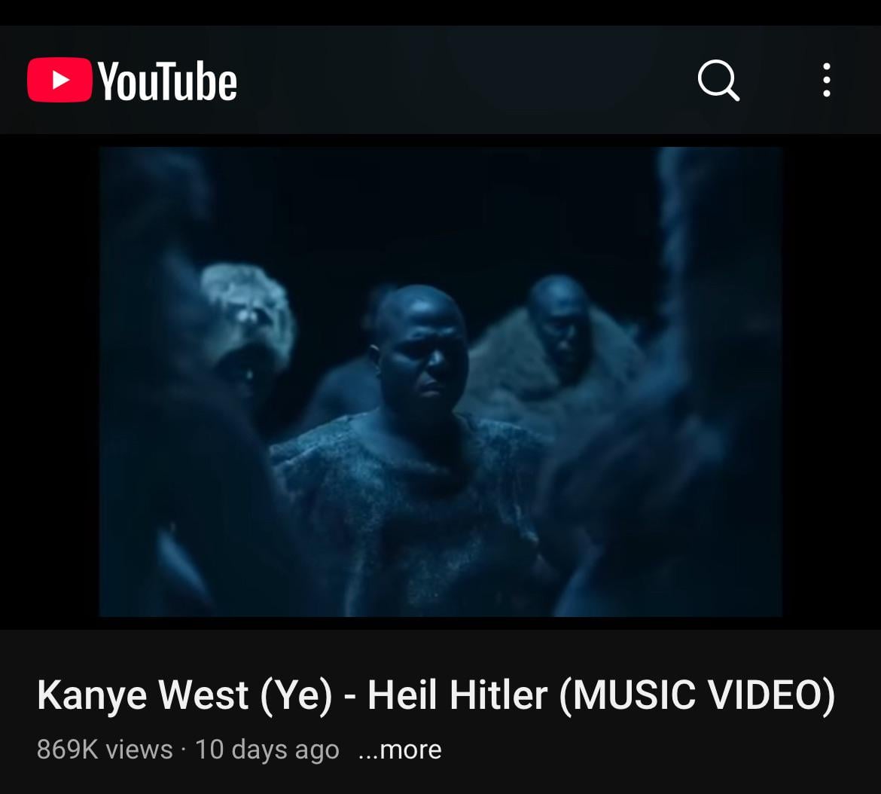The height and width of the screenshot is (794, 881).
Task: Tap the red YouTube play logo icon
Action: [59, 80]
